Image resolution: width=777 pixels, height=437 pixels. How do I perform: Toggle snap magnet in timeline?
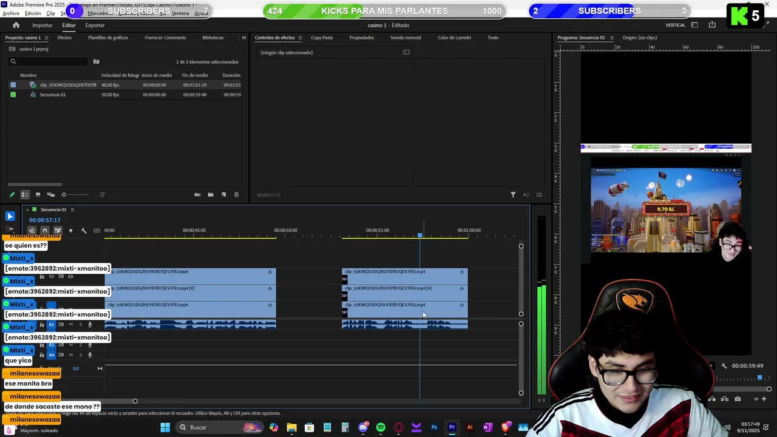44,231
